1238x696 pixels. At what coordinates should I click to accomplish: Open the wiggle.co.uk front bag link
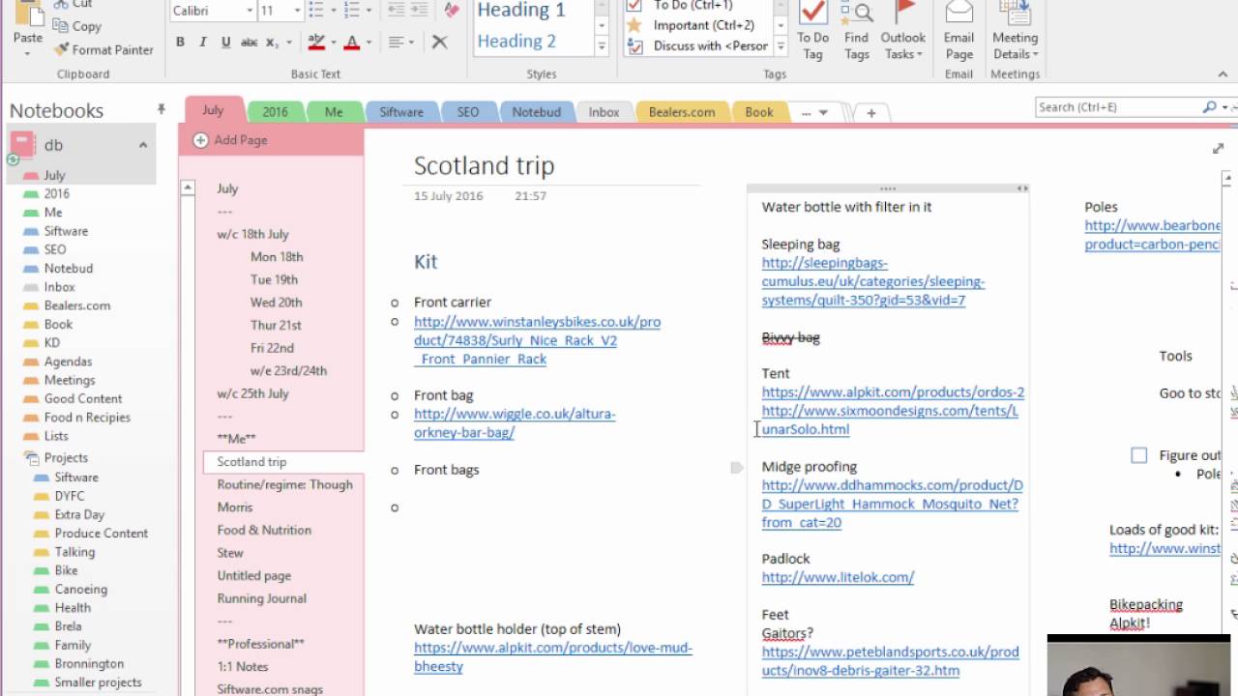(515, 422)
